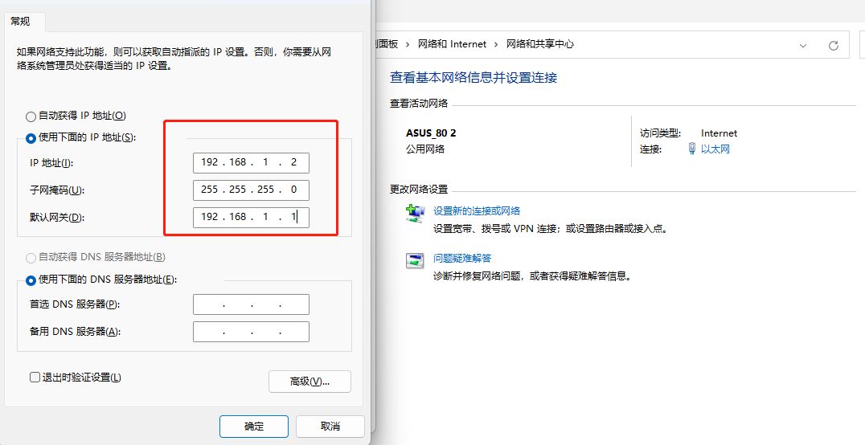Viewport: 865px width, 445px height.
Task: Expand the chevron after 网络和 Internet breadcrumb
Action: (497, 44)
